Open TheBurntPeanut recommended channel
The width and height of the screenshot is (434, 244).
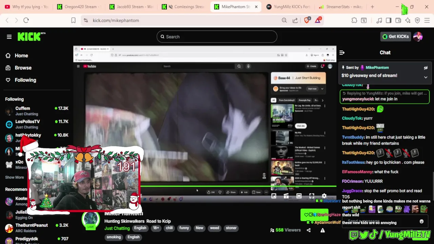[37, 228]
